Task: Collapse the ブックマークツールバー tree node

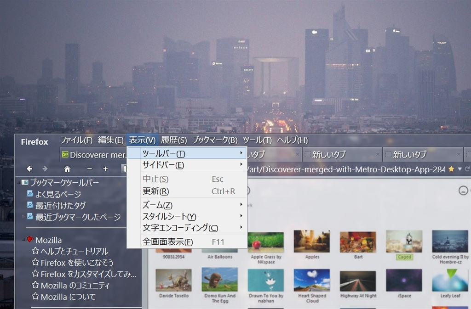Action: [x=18, y=183]
